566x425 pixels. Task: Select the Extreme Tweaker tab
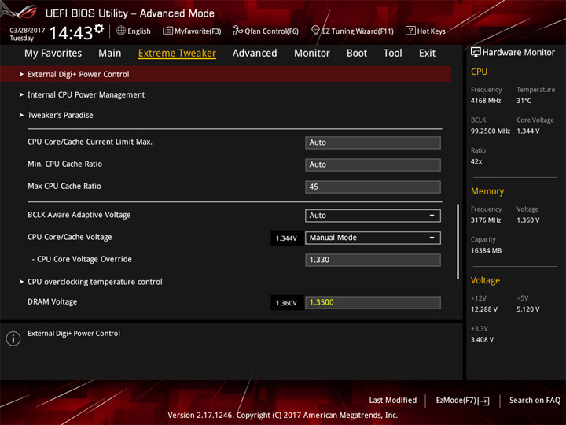(x=177, y=54)
